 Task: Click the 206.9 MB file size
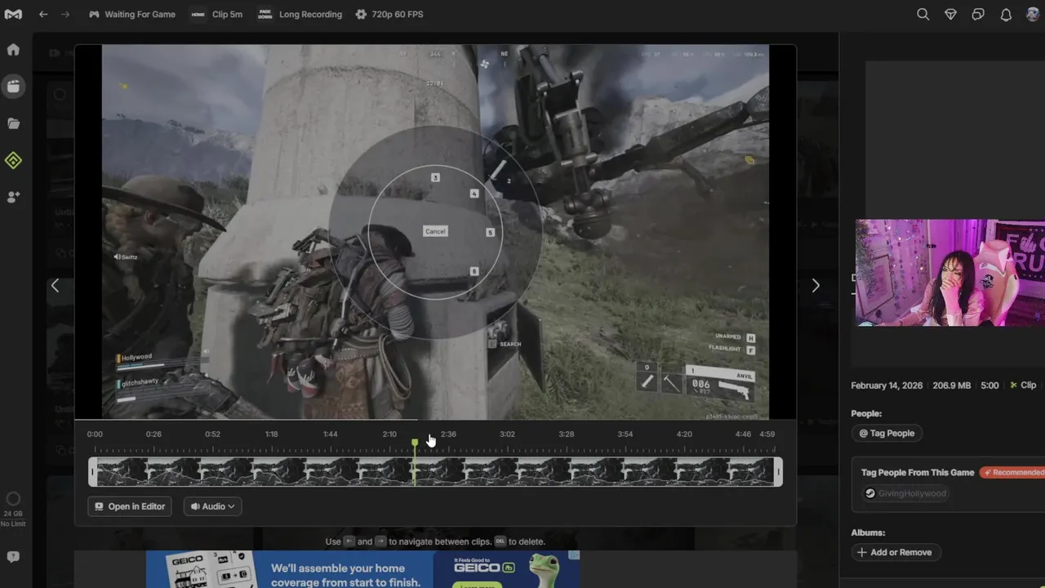(x=952, y=385)
